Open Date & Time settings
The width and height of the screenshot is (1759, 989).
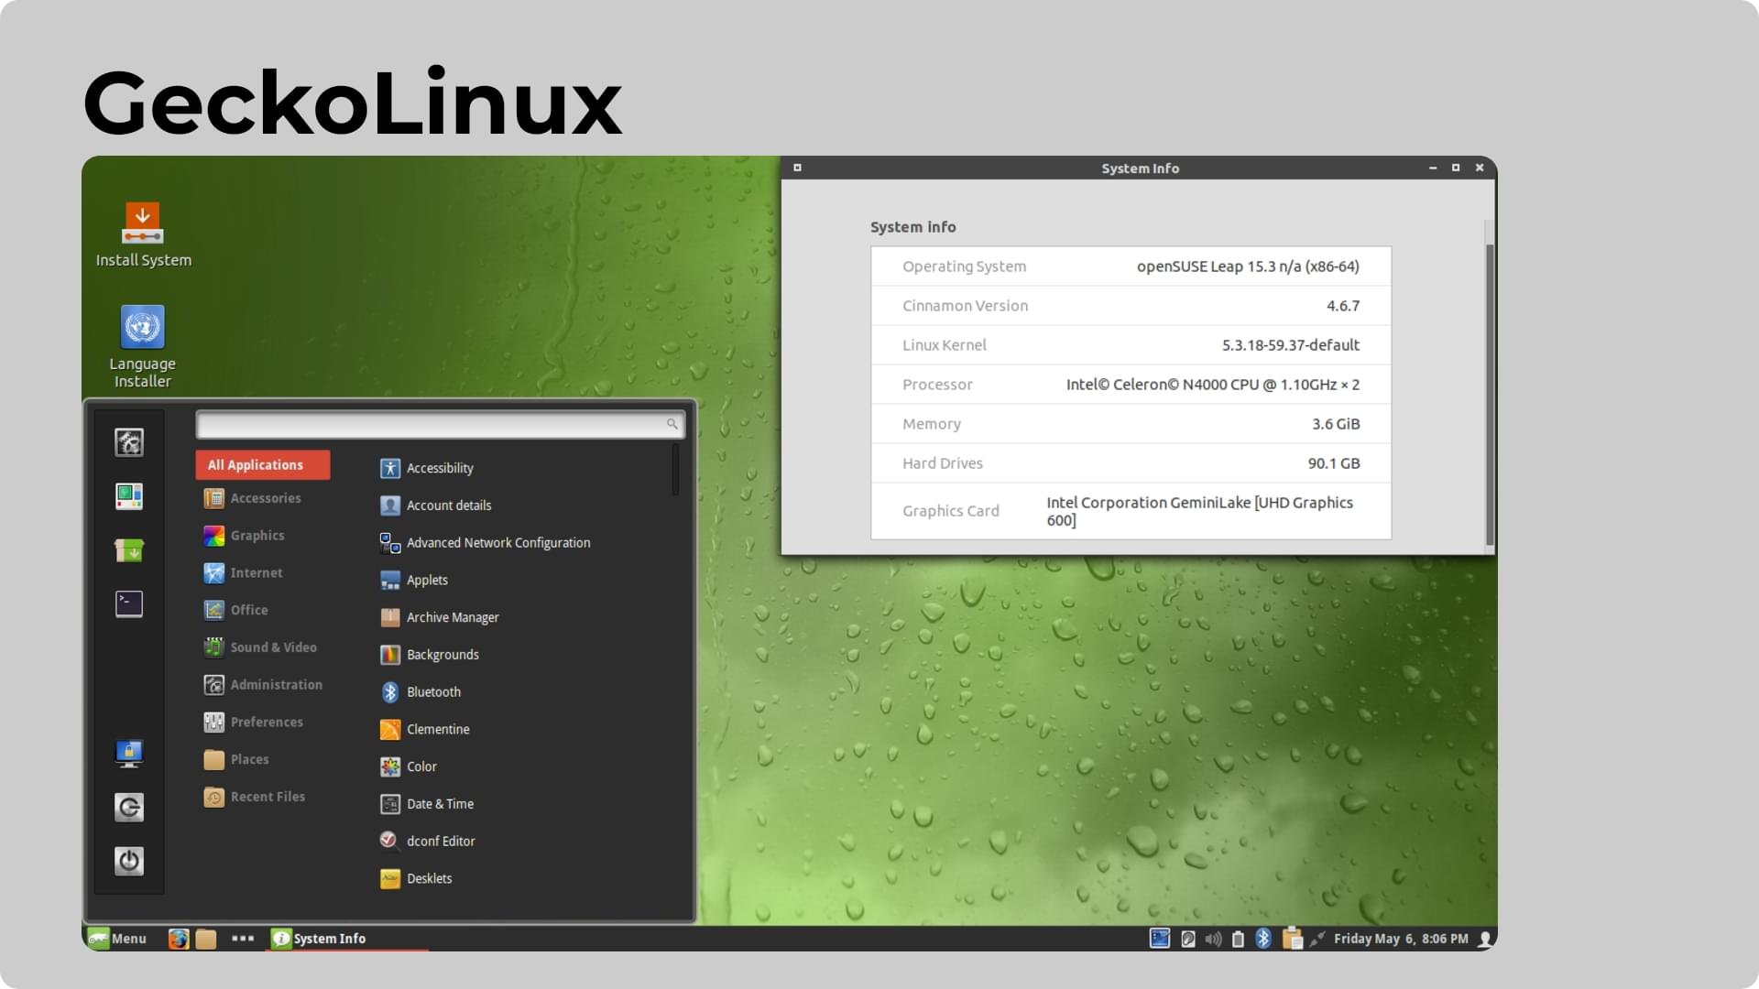coord(427,804)
